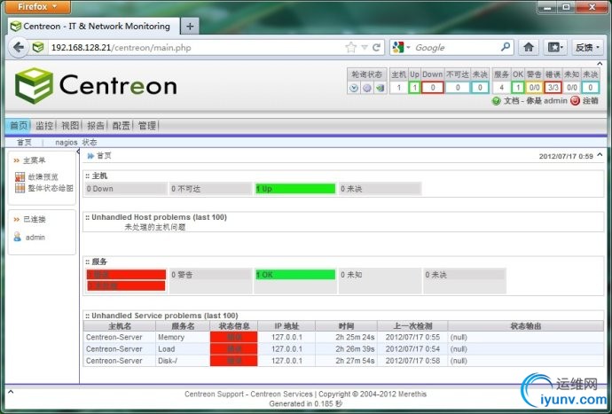Open the 管理 administration menu tab

tap(147, 125)
